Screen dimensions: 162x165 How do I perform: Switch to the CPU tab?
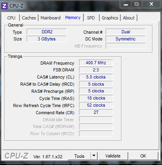coord(12,18)
